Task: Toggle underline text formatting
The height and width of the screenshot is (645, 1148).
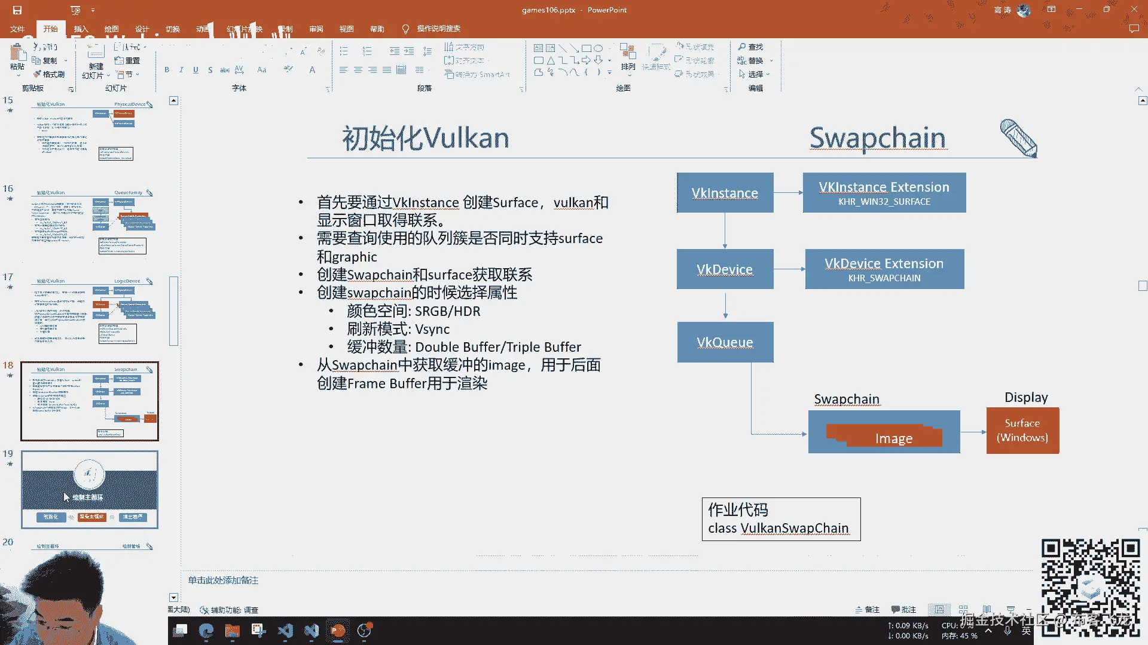Action: click(196, 70)
